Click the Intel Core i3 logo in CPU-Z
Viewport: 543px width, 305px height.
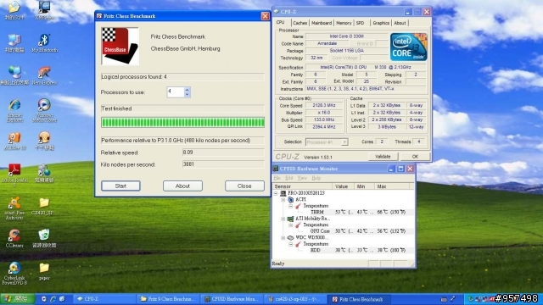click(409, 47)
